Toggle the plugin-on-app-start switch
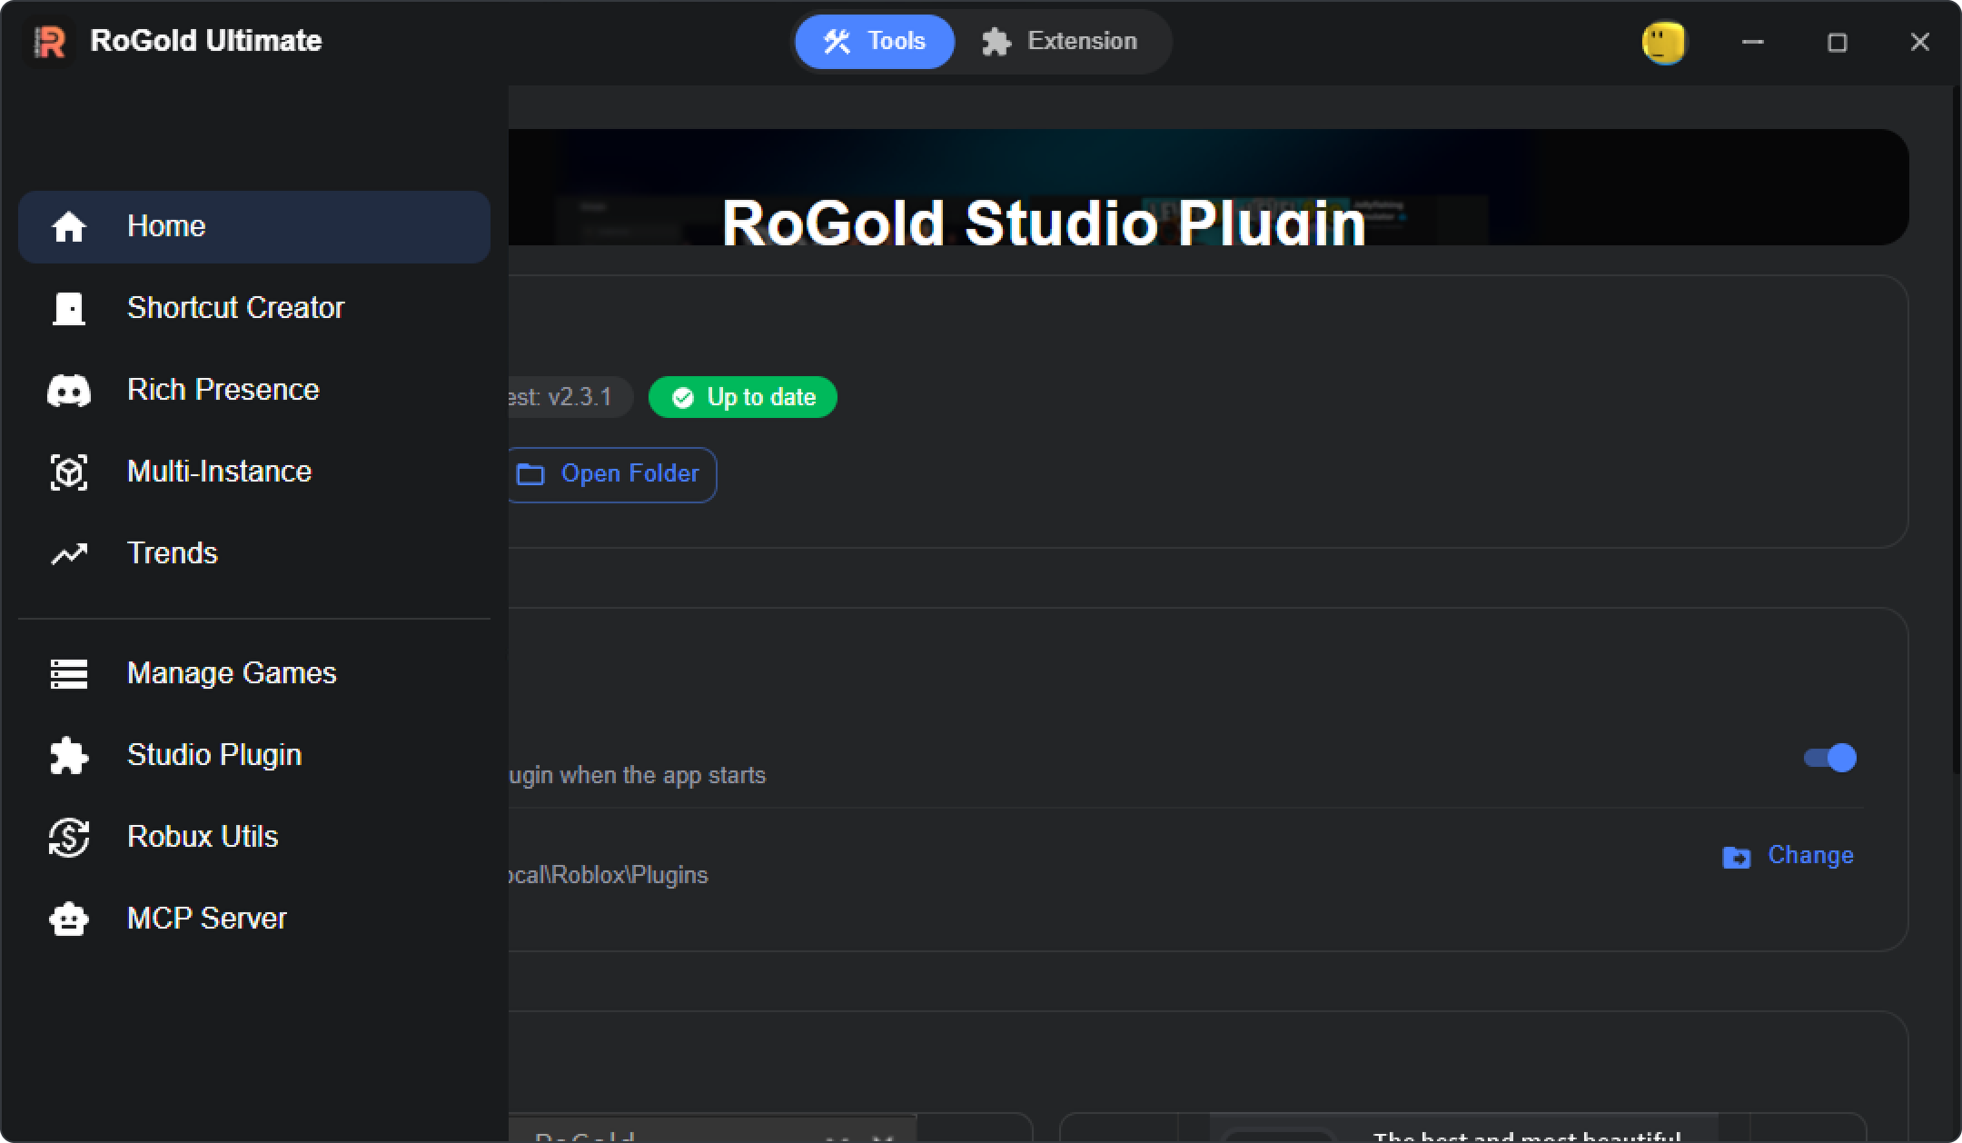The image size is (1962, 1143). point(1829,758)
